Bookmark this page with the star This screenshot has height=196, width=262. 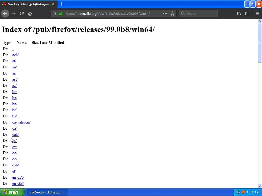pyautogui.click(x=172, y=14)
